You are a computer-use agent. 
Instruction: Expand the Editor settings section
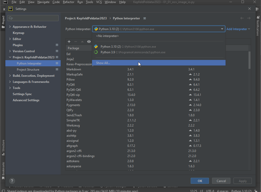point(10,39)
